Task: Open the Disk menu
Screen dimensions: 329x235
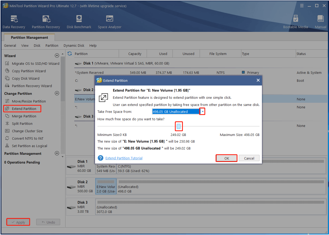Action: coord(37,45)
